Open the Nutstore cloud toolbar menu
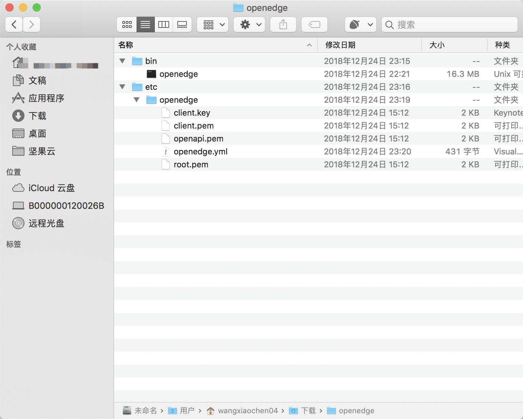 (360, 24)
